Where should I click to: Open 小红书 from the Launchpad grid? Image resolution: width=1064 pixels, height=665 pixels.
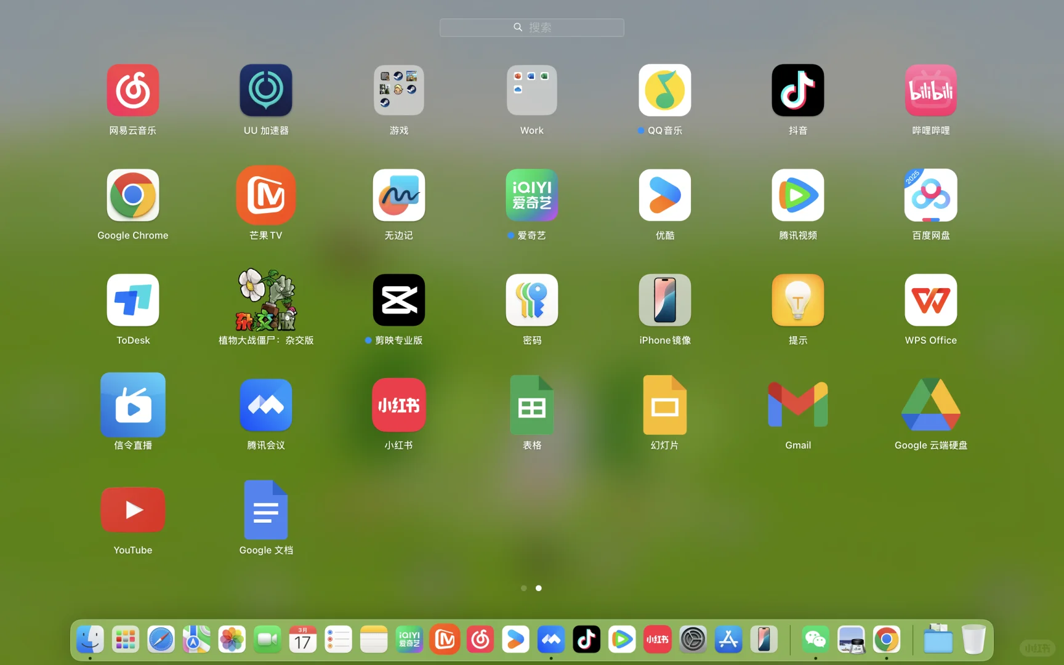tap(399, 405)
